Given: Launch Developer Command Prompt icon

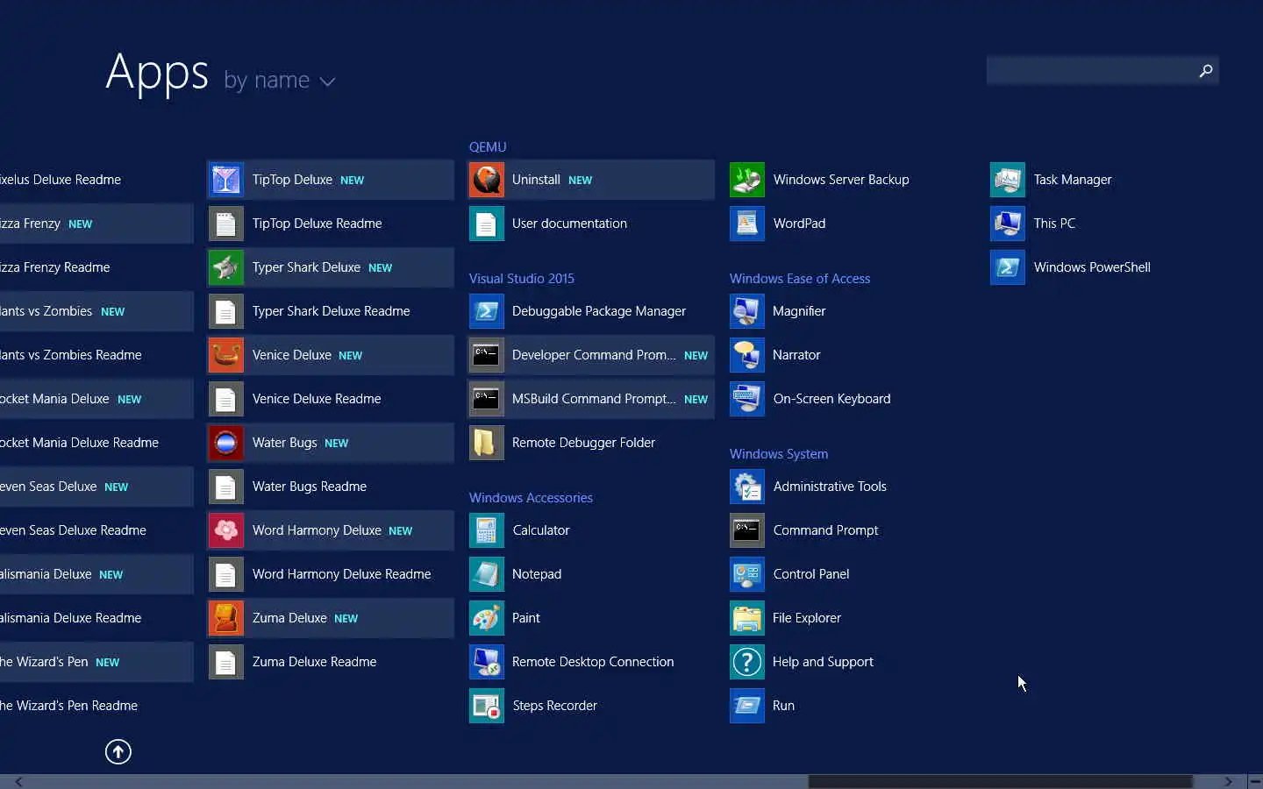Looking at the screenshot, I should coord(486,355).
